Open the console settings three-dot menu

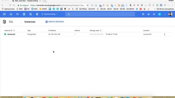tap(165, 14)
